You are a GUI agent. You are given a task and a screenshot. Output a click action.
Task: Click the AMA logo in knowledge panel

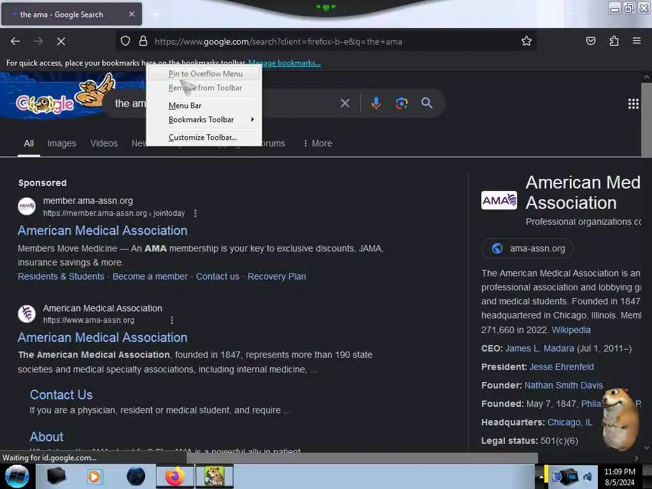tap(499, 201)
